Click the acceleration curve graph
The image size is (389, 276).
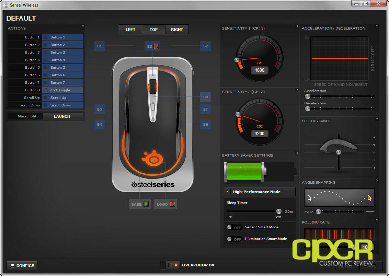coord(339,58)
